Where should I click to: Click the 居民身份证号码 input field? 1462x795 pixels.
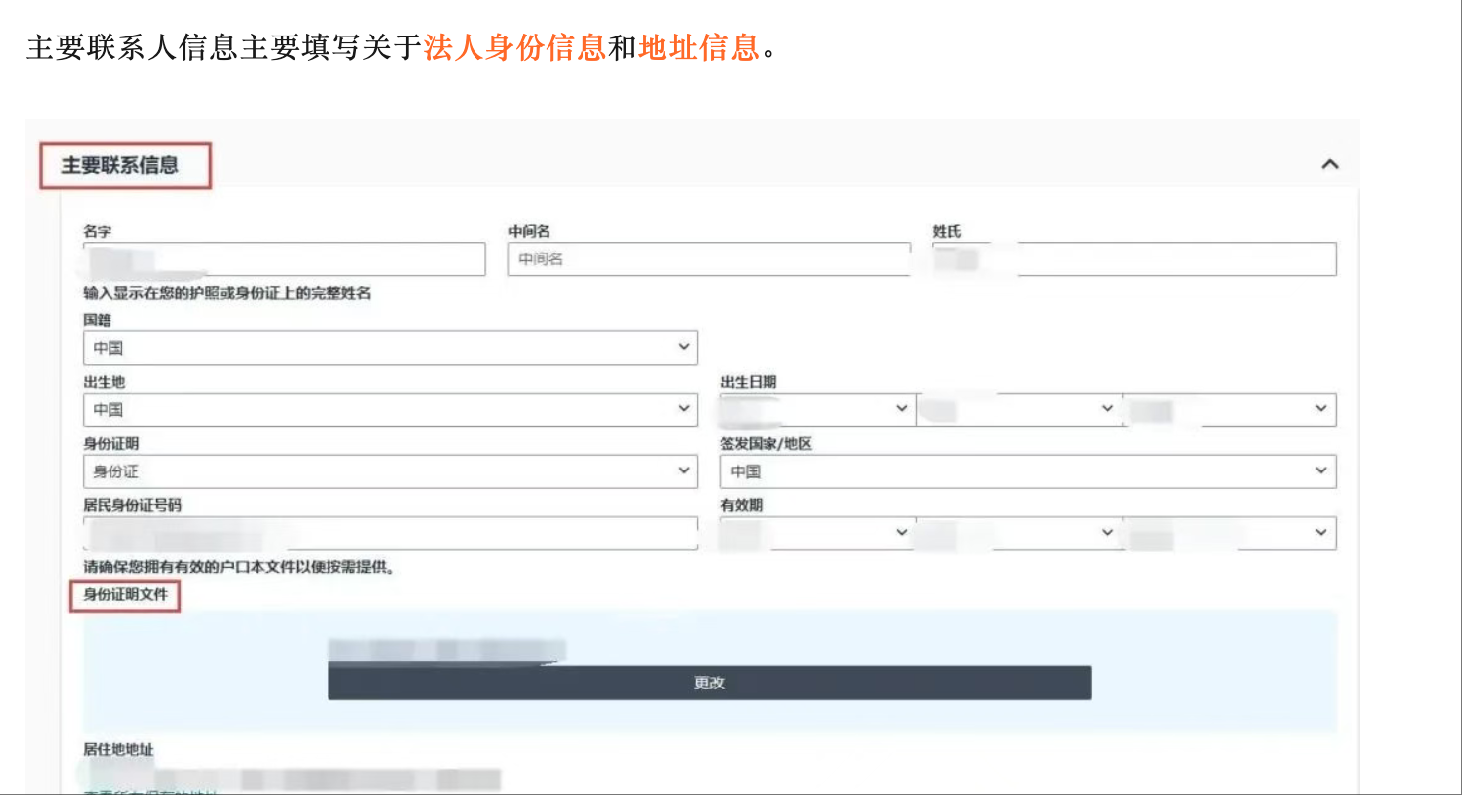coord(391,534)
